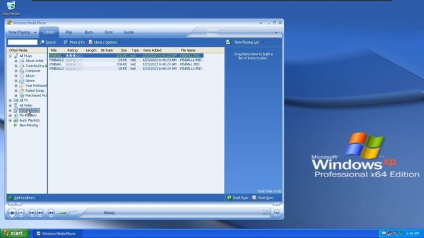424x238 pixels.
Task: Expand the Composer node
Action: (x=16, y=71)
